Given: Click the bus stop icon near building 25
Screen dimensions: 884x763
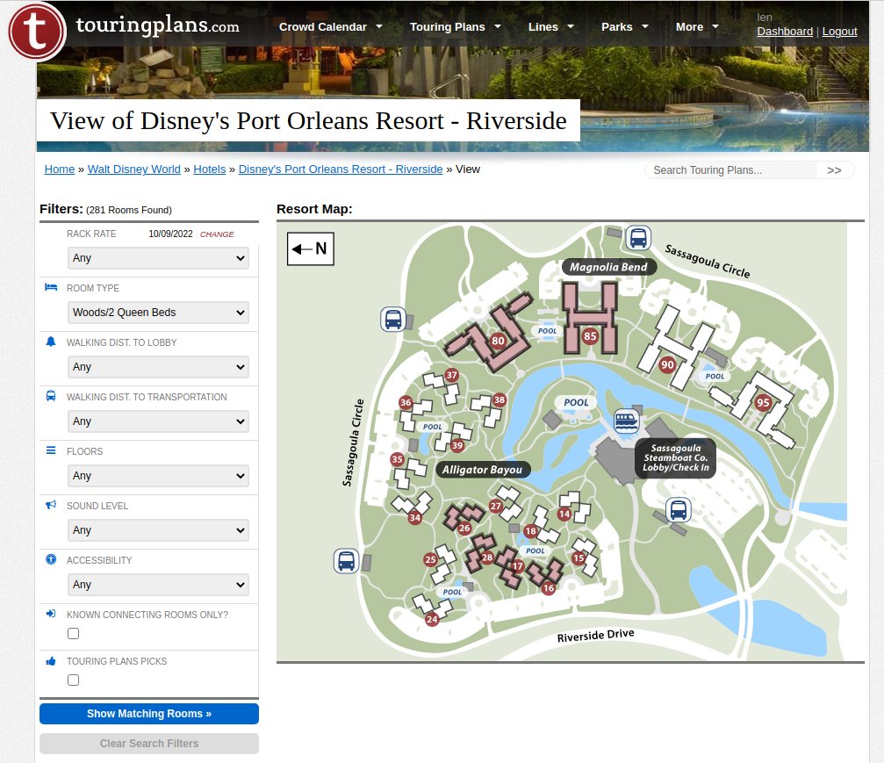Looking at the screenshot, I should (x=346, y=562).
